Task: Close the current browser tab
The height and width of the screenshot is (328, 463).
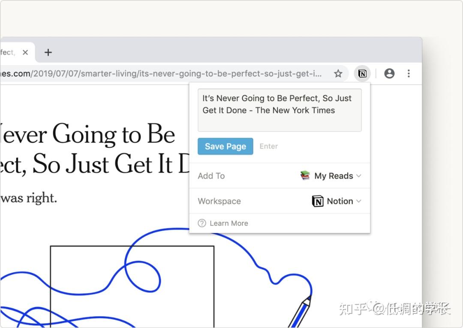Action: click(25, 52)
